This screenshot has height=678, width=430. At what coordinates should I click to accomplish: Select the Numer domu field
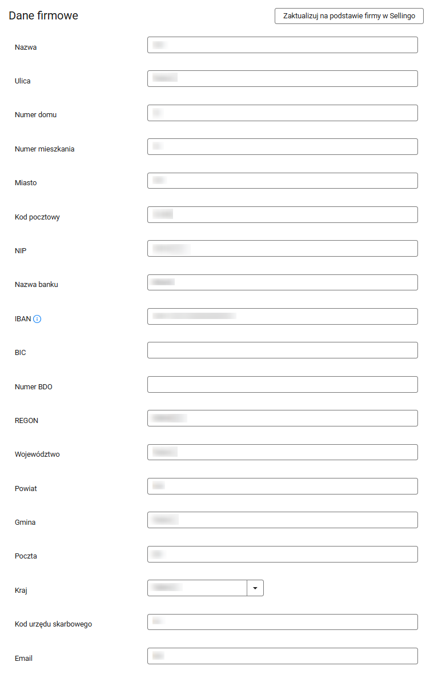(x=282, y=113)
